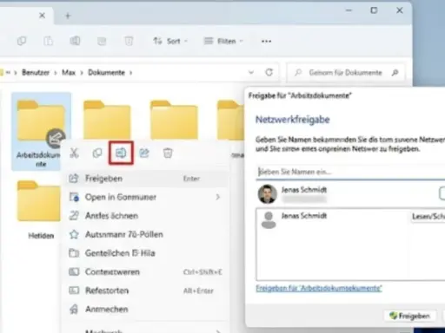Viewport: 445px width, 333px height.
Task: Click the magnifier at search box end
Action: click(395, 73)
